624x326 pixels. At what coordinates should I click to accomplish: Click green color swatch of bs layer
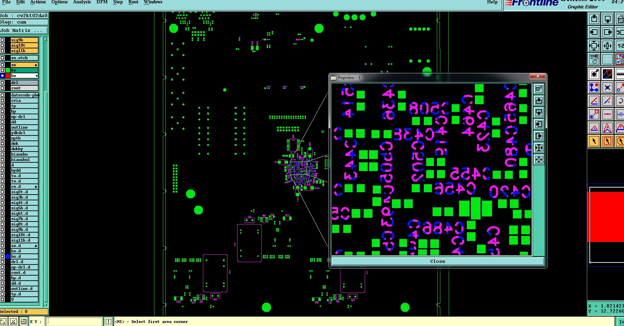8,70
